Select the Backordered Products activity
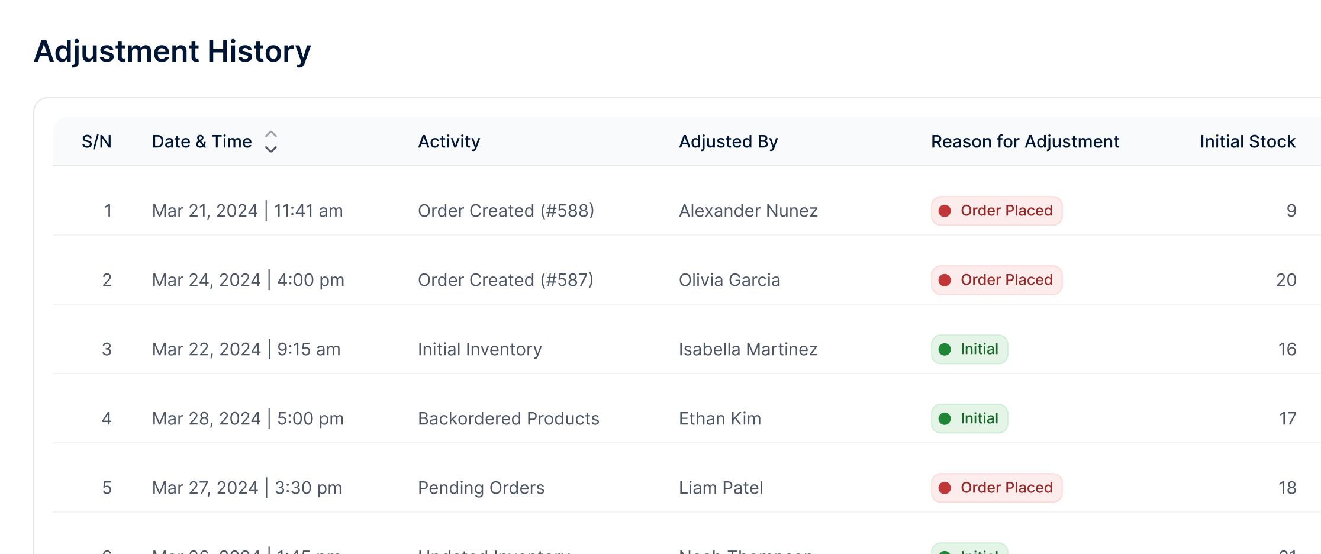The image size is (1321, 554). tap(508, 418)
